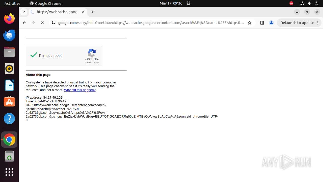Open Firefox from the dock
323x182 pixels.
click(9, 19)
